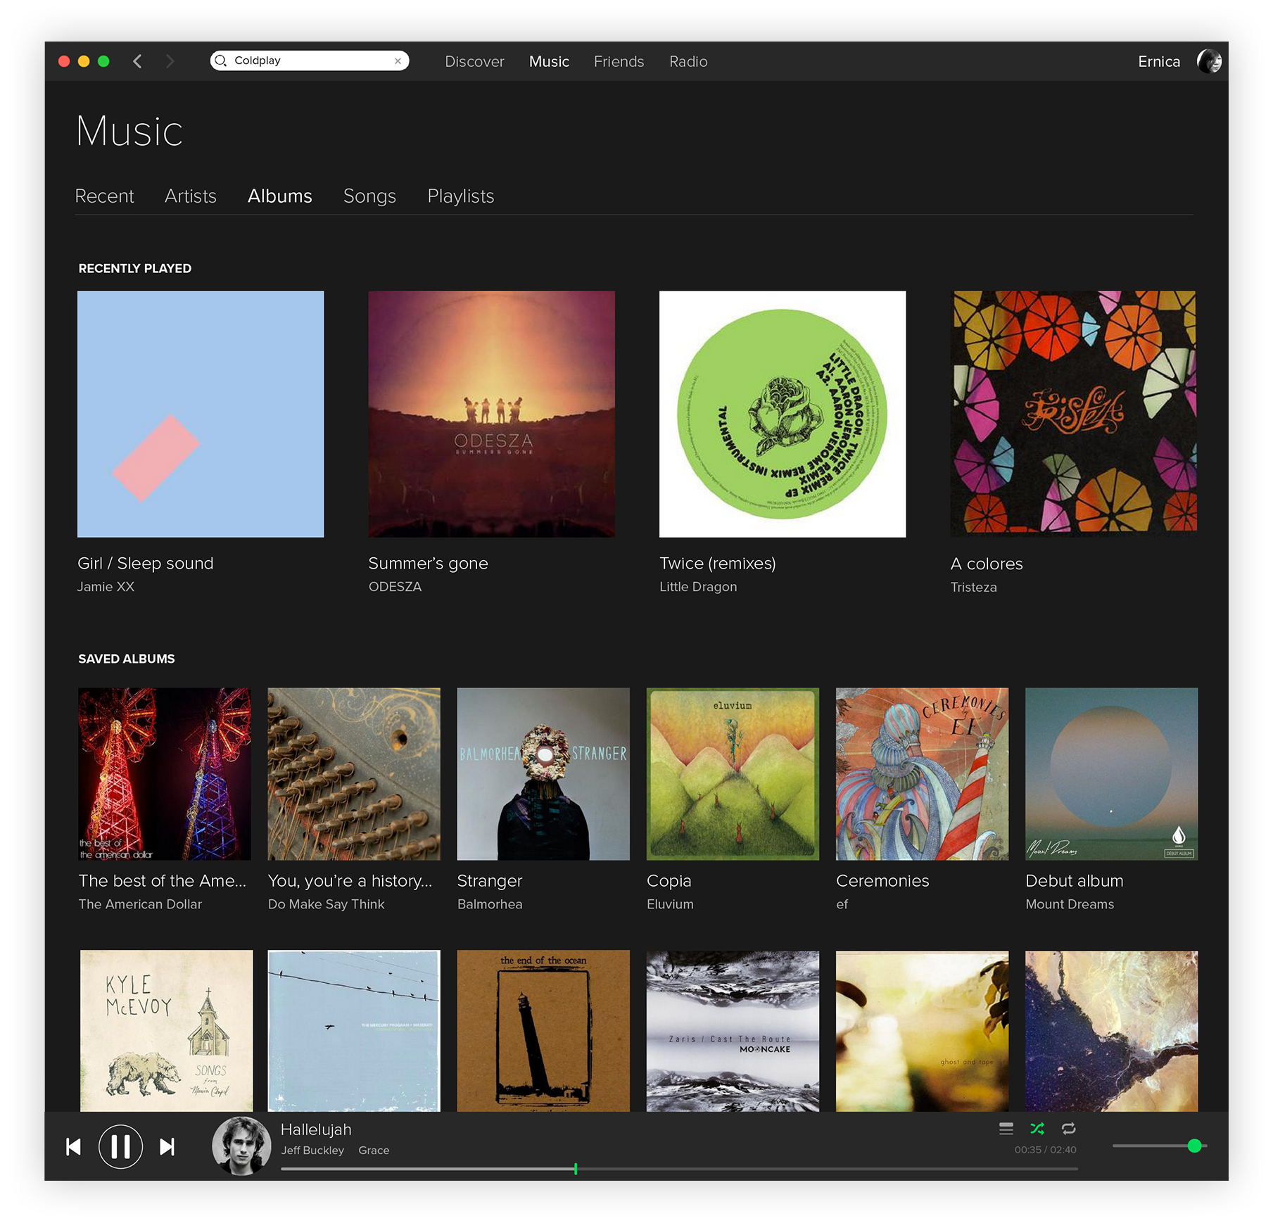The image size is (1273, 1223).
Task: Open the Discover section
Action: click(x=474, y=62)
